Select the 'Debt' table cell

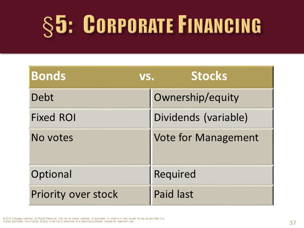coord(90,98)
